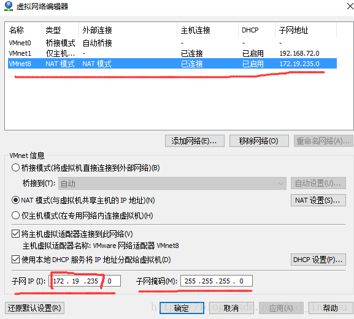The height and width of the screenshot is (319, 354).
Task: Click the 自动设置(U)... button
Action: (318, 183)
